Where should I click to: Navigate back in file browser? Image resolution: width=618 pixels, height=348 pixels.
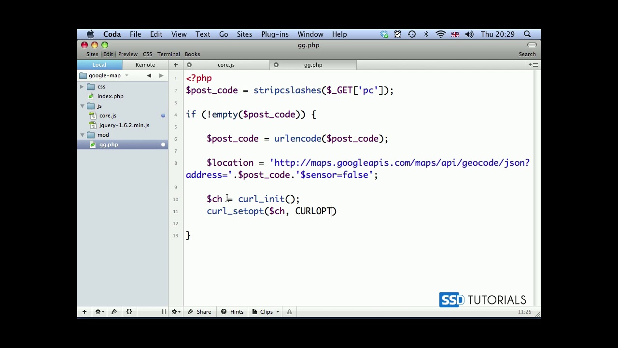[149, 75]
